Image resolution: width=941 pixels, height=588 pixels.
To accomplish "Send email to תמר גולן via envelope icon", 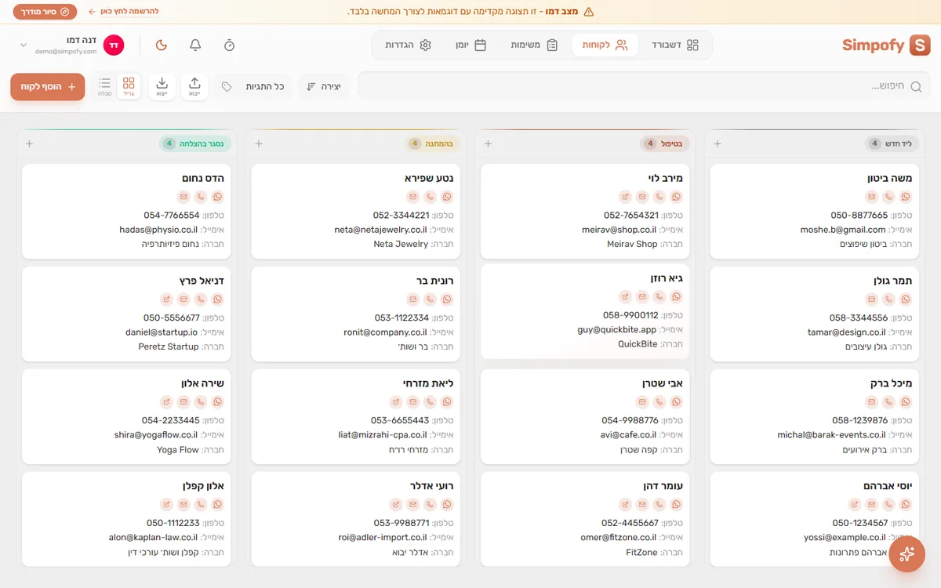I will [871, 299].
